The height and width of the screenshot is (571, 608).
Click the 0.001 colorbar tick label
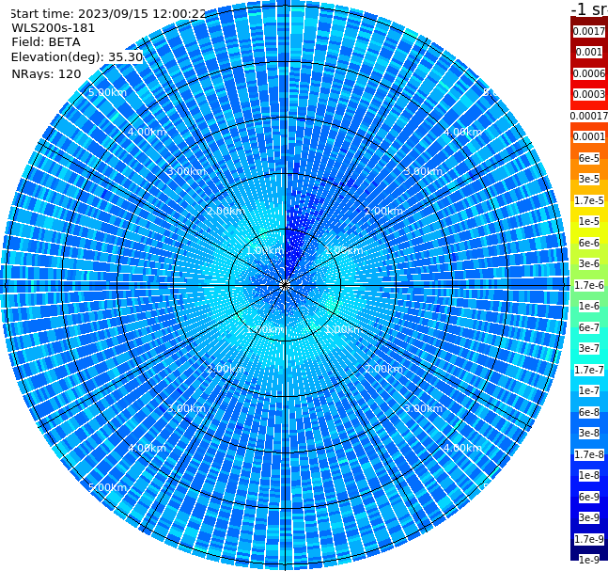coord(589,52)
